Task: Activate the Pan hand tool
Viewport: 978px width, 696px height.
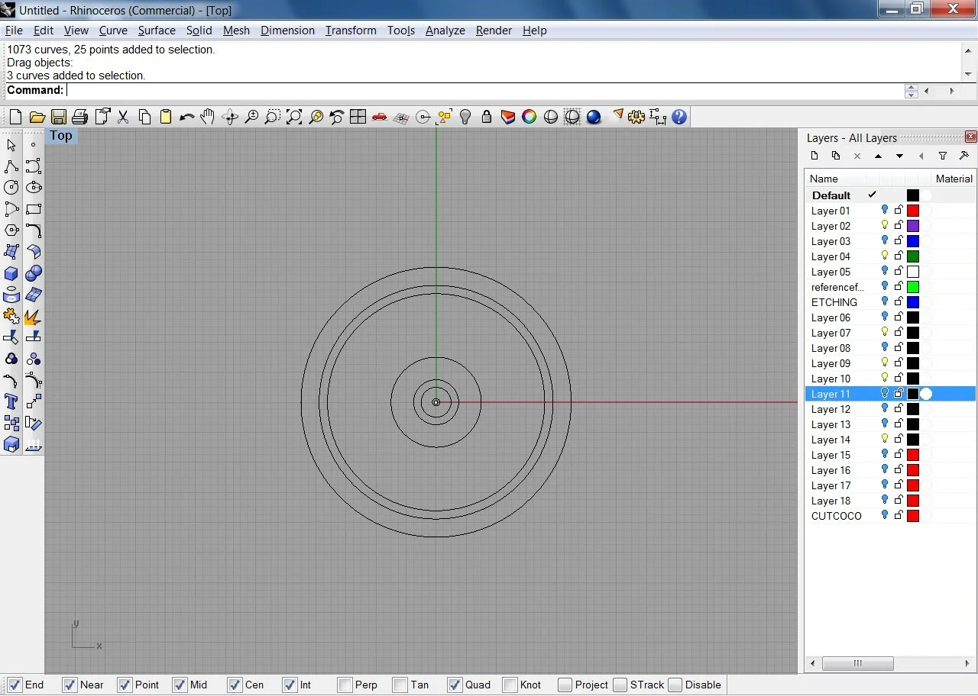Action: tap(208, 117)
